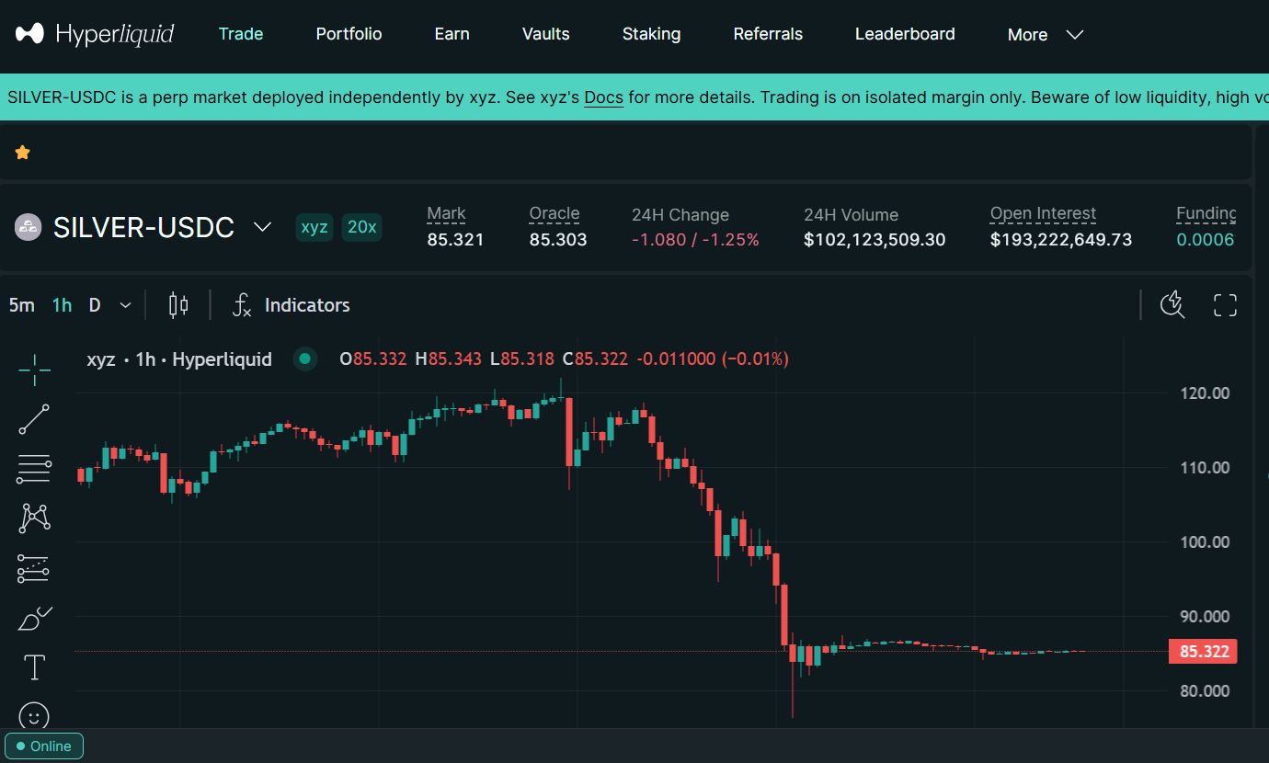
Task: Open the Vaults page
Action: [545, 34]
